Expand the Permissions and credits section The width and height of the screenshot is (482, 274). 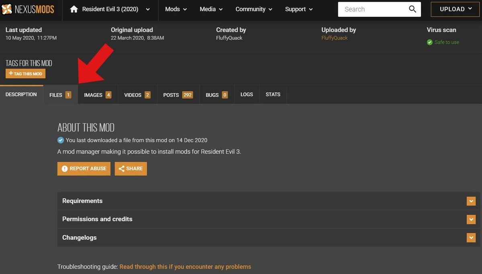coord(269,219)
